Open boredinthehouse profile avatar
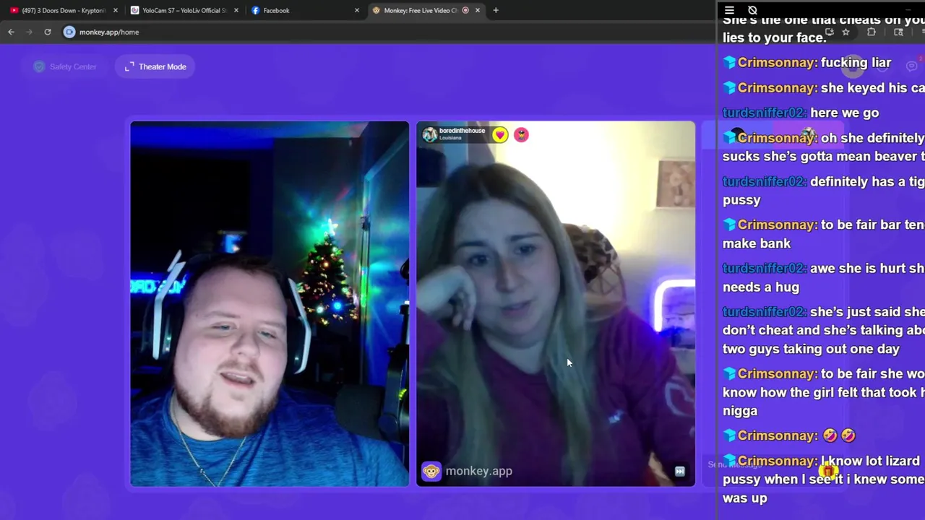 coord(430,134)
